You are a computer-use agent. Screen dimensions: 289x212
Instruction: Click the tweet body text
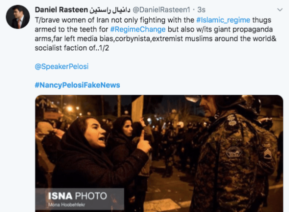coord(156,34)
